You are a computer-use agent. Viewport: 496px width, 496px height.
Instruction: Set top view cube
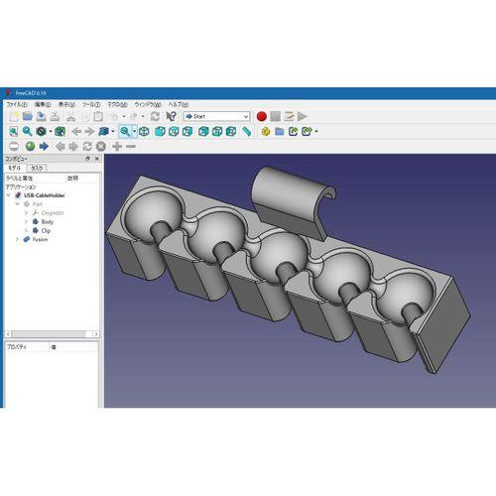(174, 132)
